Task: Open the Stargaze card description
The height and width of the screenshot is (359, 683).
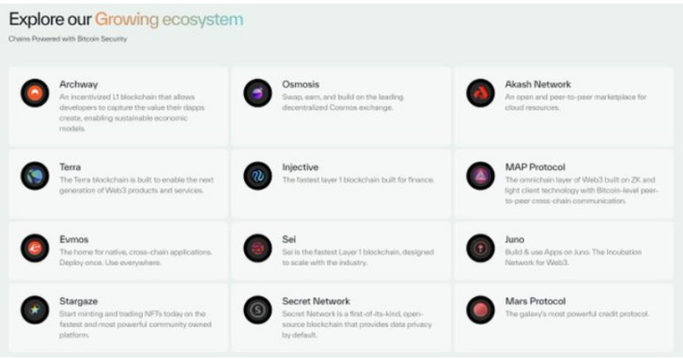Action: click(x=135, y=324)
